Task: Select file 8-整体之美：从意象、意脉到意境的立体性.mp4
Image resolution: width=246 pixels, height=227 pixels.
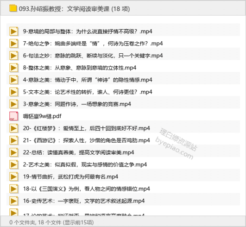Action: (80, 68)
